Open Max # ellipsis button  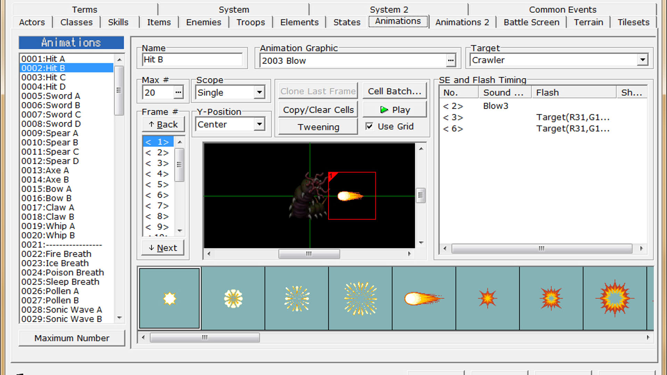coord(178,92)
